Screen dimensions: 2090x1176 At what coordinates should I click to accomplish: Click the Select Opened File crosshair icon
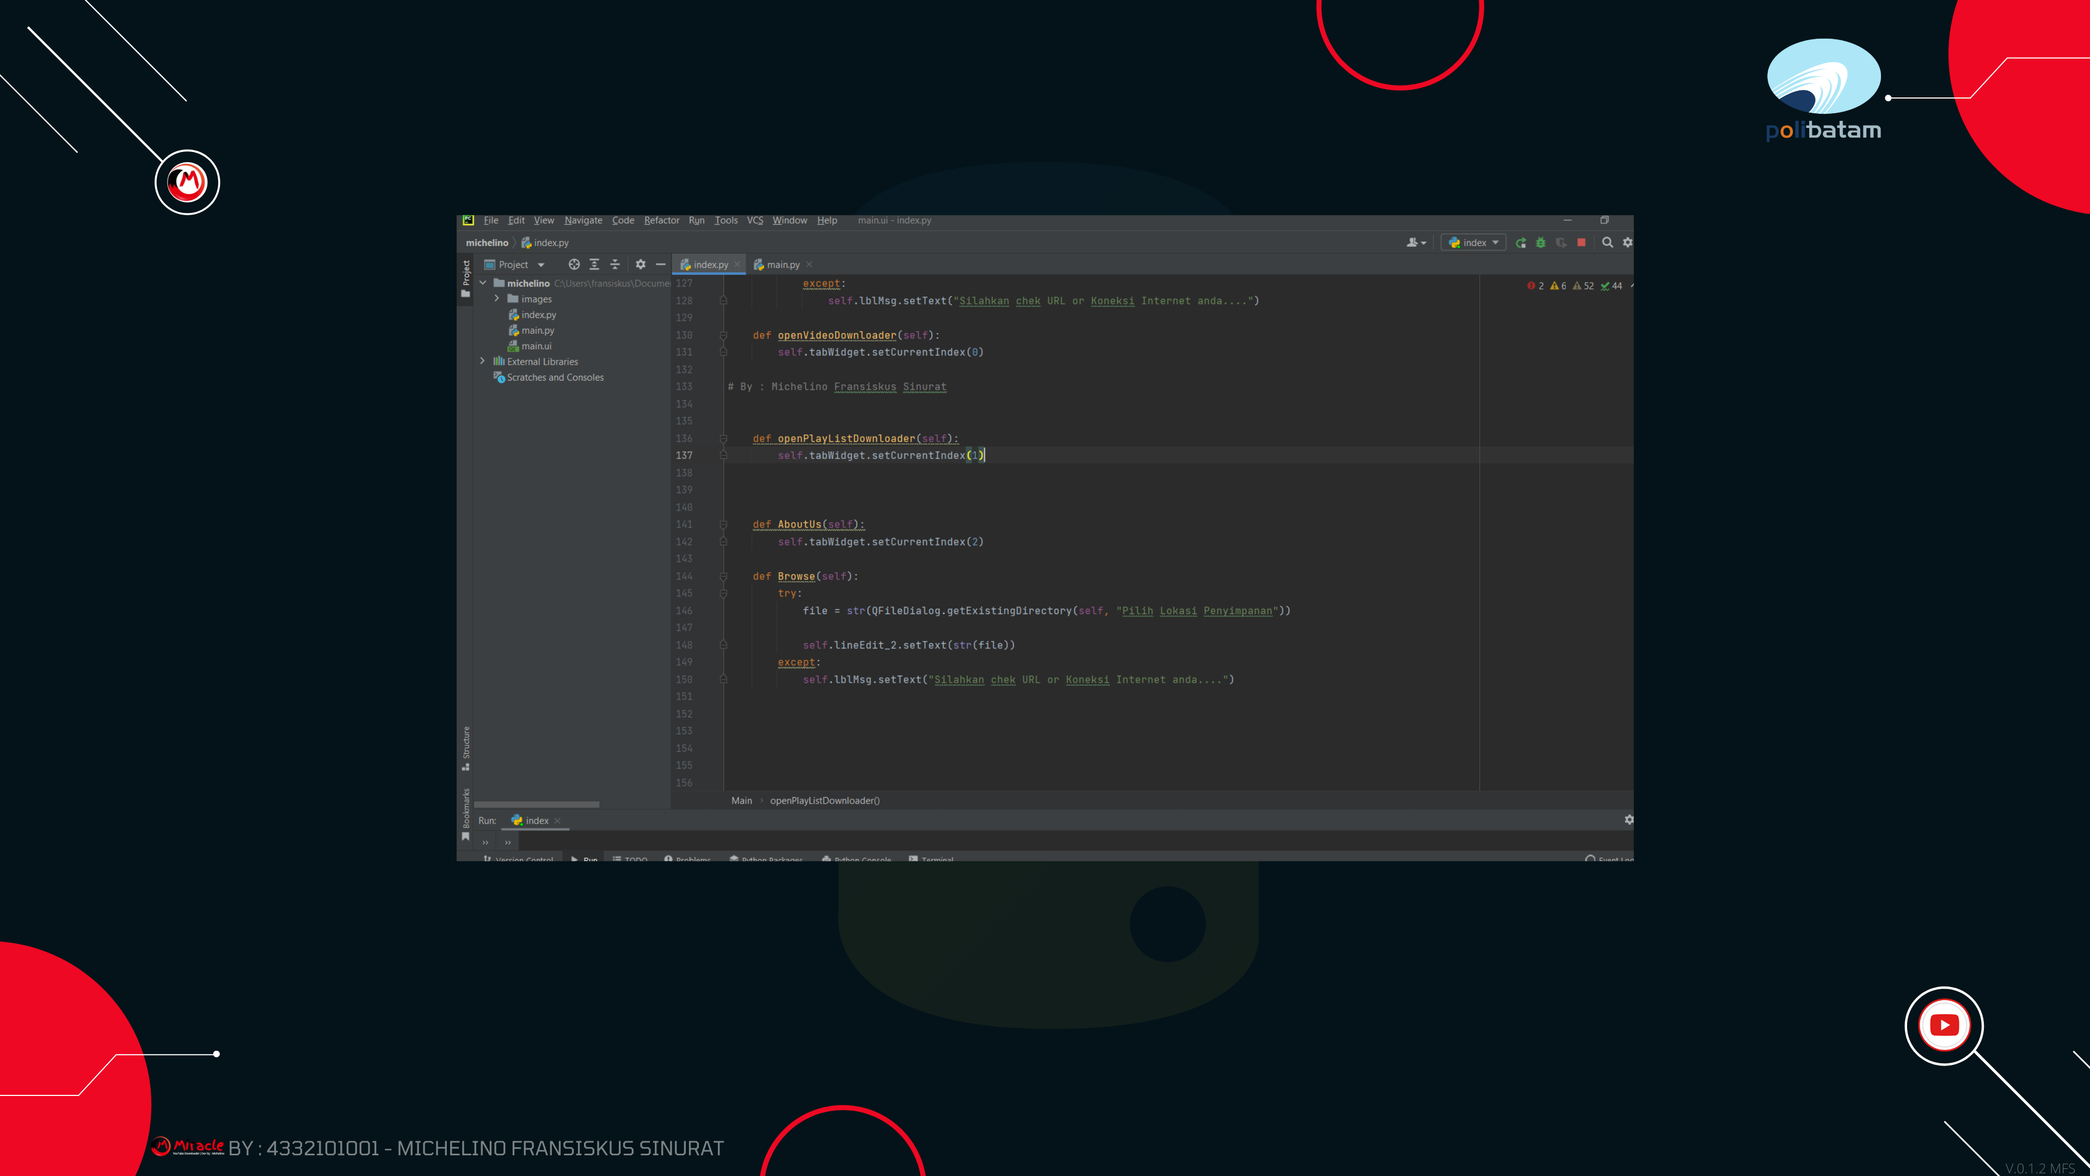574,265
